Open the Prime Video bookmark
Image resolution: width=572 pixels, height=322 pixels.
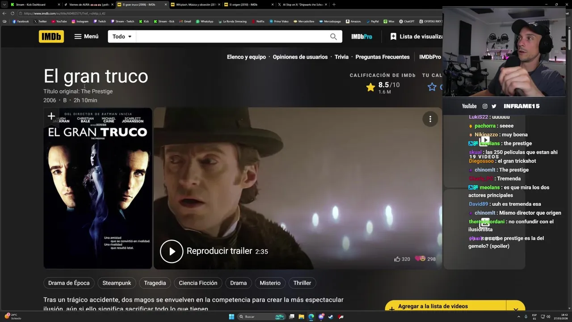[279, 21]
